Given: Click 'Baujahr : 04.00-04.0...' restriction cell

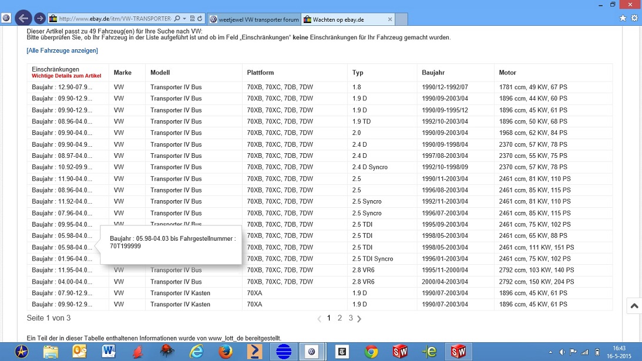Looking at the screenshot, I should tap(62, 282).
